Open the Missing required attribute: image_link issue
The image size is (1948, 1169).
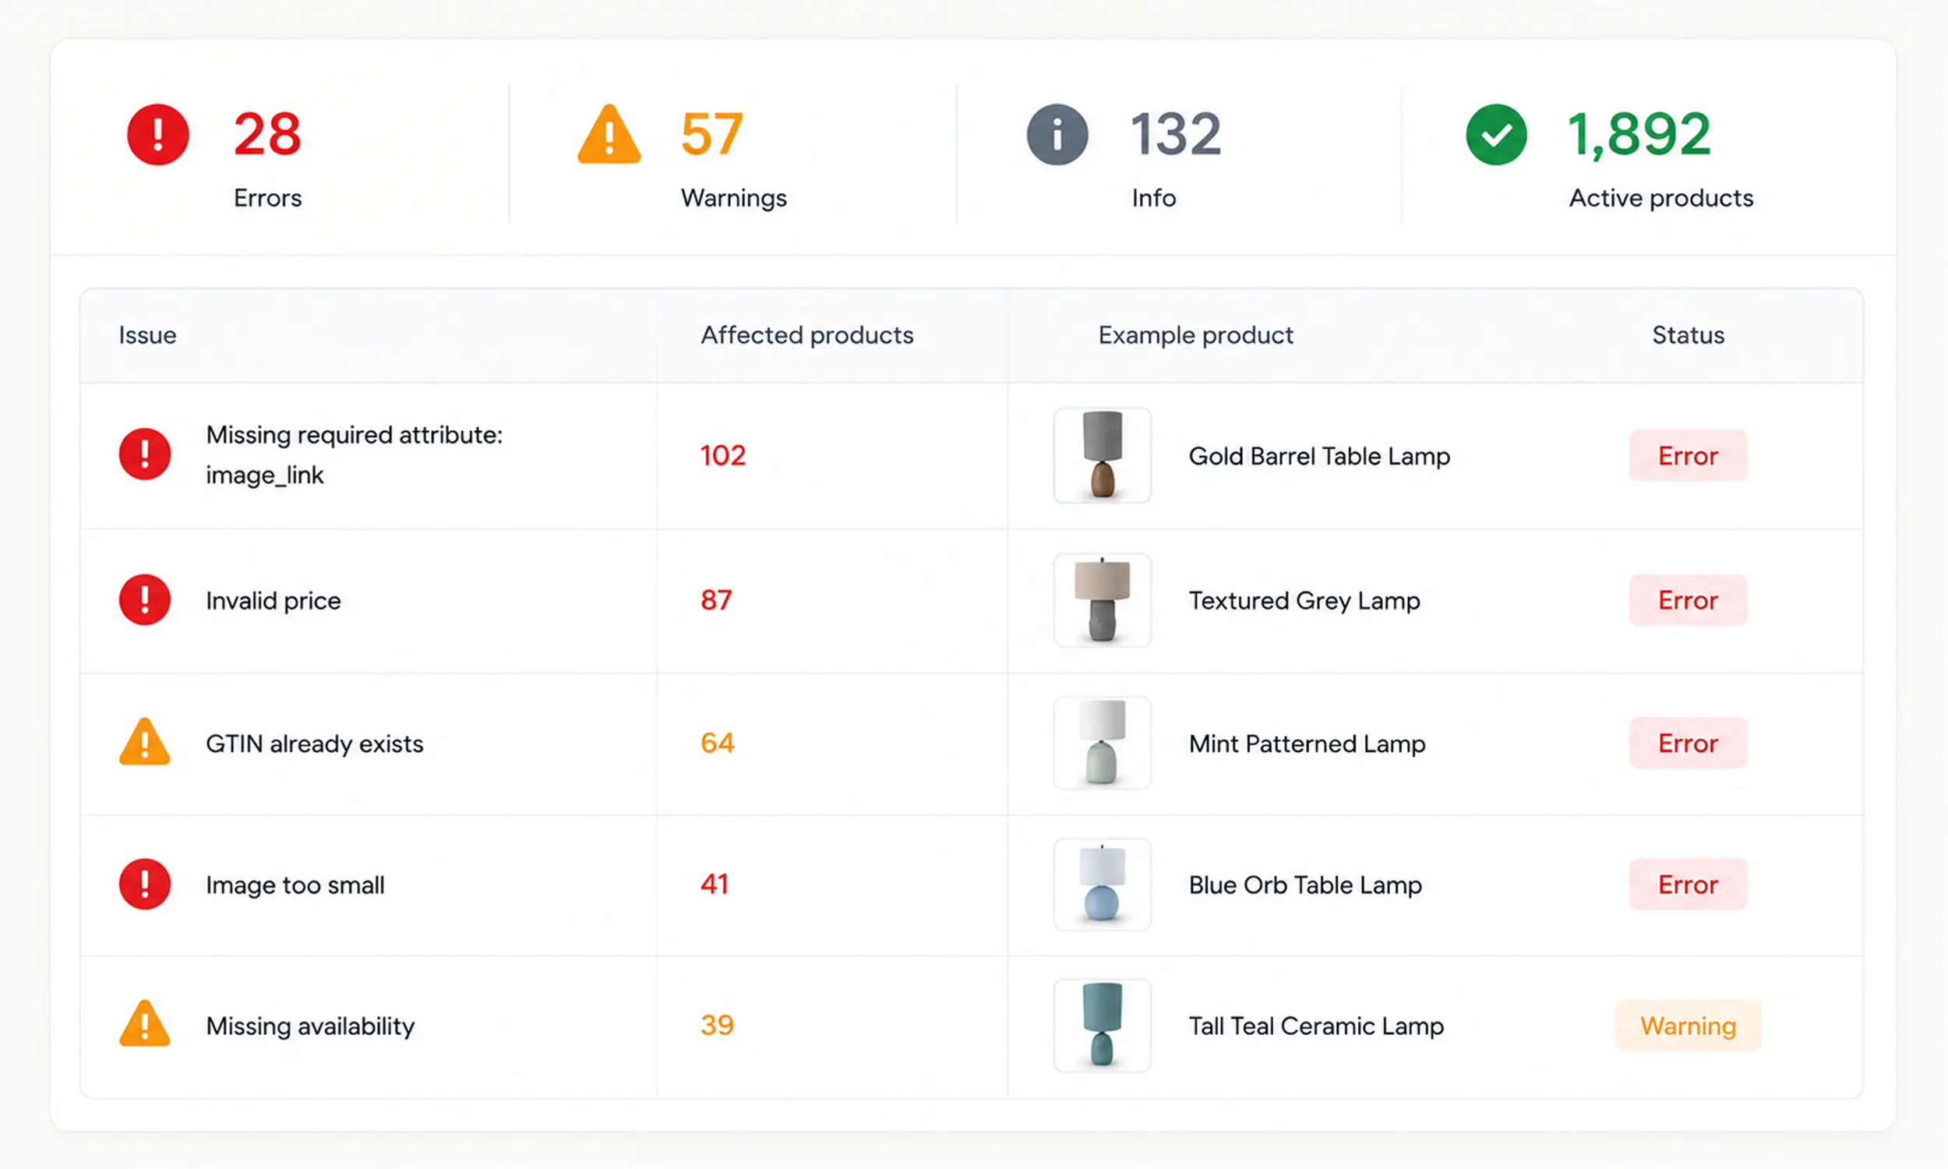[355, 454]
